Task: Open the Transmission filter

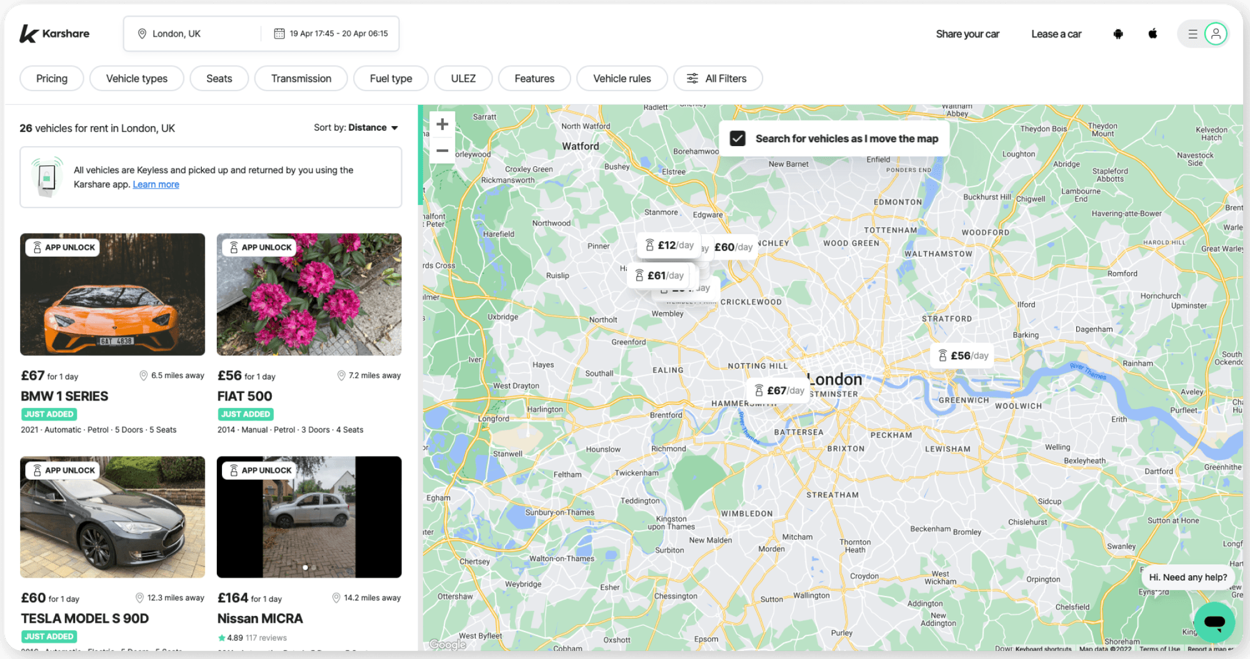Action: click(301, 79)
